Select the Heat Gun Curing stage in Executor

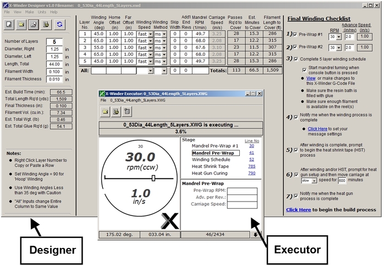click(210, 173)
